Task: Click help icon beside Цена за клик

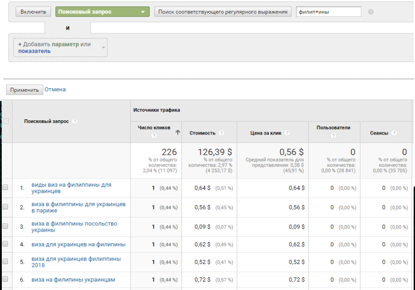Action: click(287, 133)
